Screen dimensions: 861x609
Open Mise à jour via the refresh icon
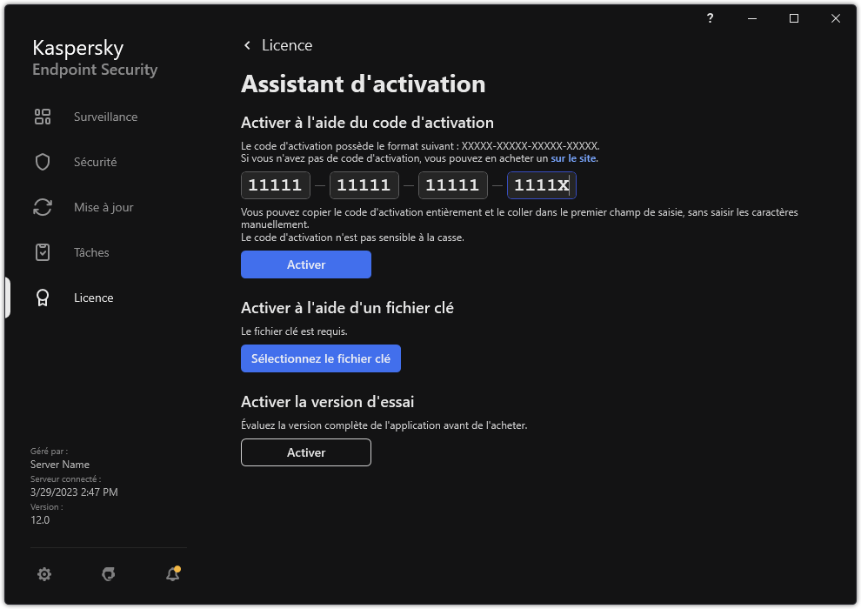tap(43, 206)
